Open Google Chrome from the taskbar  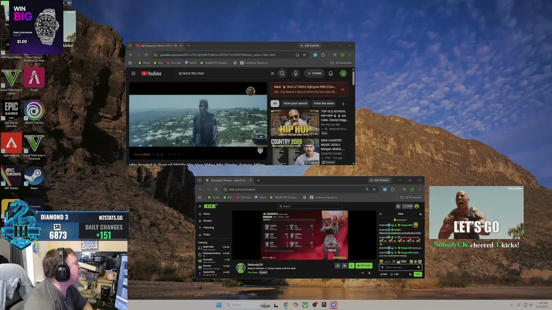coord(286,305)
